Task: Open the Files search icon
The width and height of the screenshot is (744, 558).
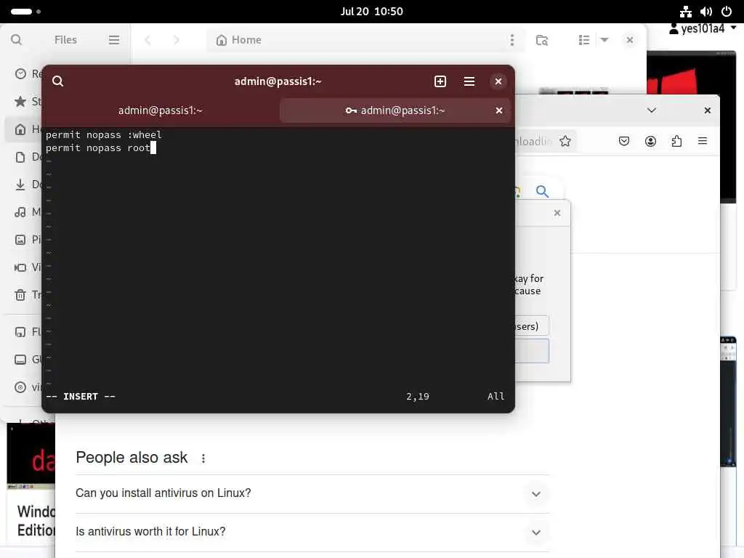Action: point(16,40)
